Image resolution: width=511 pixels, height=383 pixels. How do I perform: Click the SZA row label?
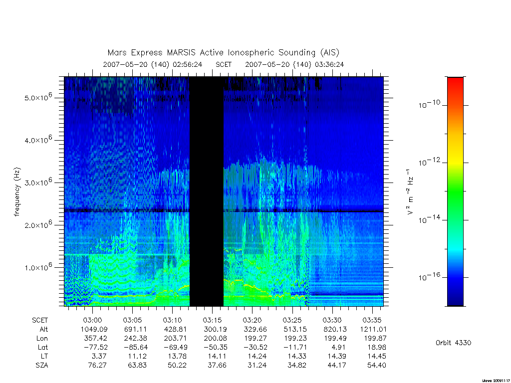click(x=42, y=365)
